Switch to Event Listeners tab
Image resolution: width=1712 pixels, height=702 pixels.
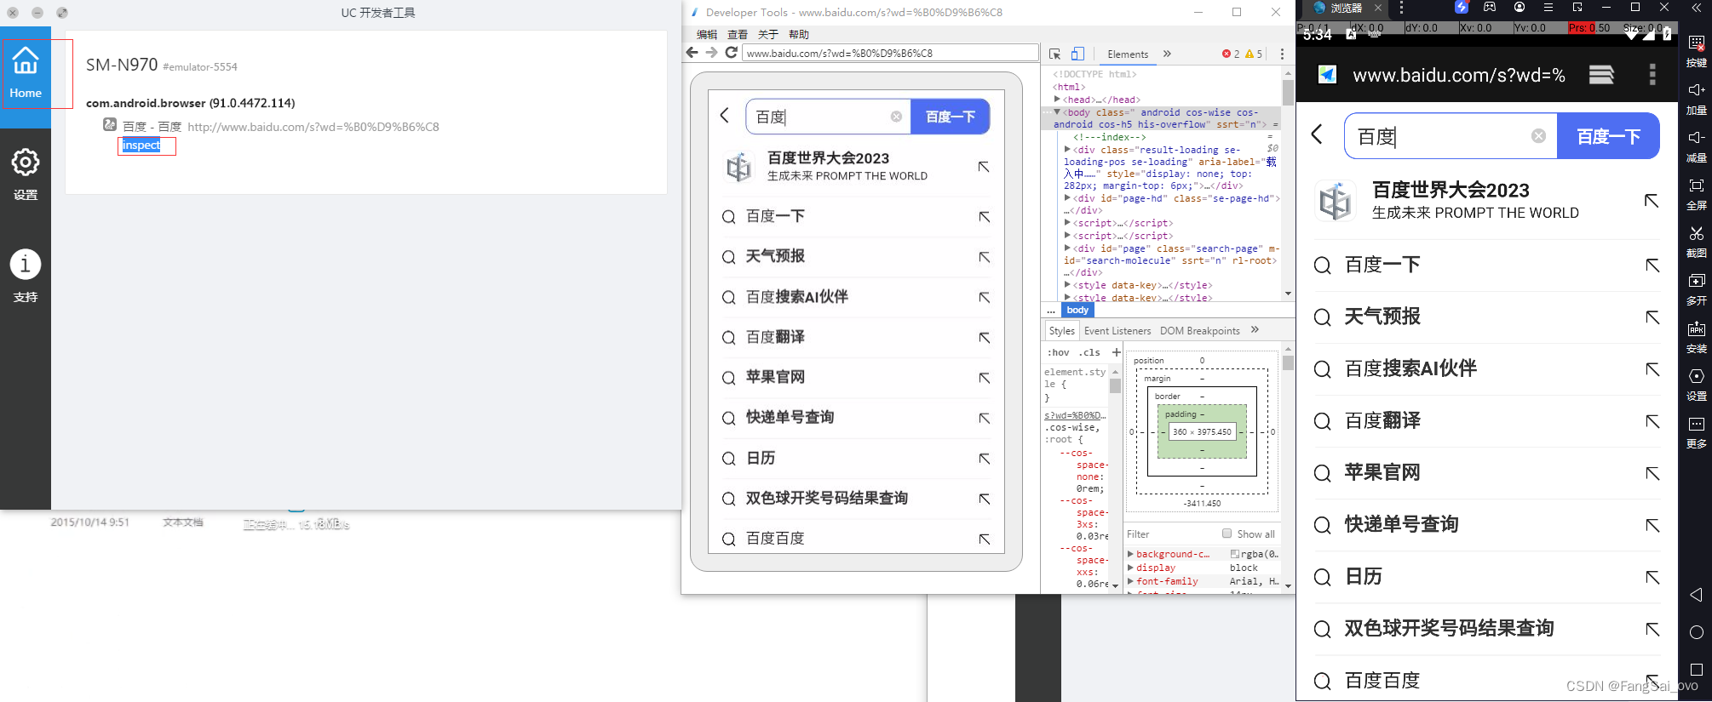click(1117, 331)
